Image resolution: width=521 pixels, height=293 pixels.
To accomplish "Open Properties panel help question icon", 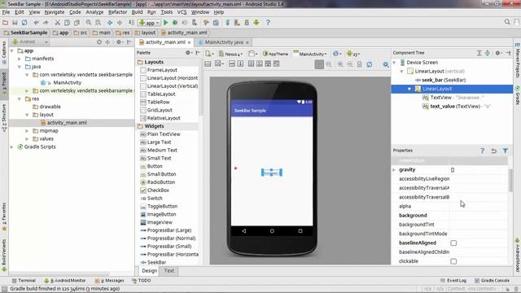I will point(483,151).
